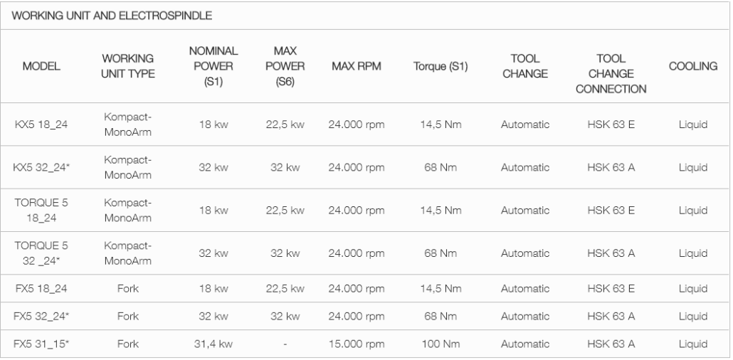Click the 15.000 rpm value
Screen dimensions: 733x360
tap(357, 344)
